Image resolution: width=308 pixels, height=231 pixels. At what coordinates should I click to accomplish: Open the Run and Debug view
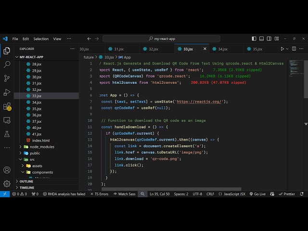(x=7, y=92)
